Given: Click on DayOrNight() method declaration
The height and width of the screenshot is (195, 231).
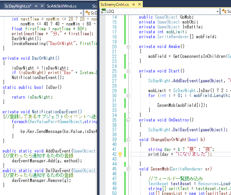Looking at the screenshot, I should (31, 58).
